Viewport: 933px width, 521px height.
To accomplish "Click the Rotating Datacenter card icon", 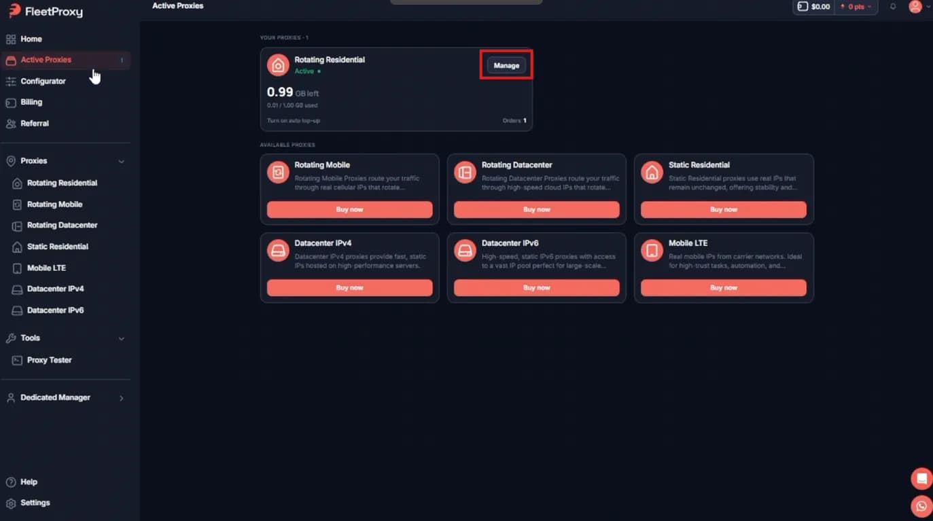I will (465, 173).
